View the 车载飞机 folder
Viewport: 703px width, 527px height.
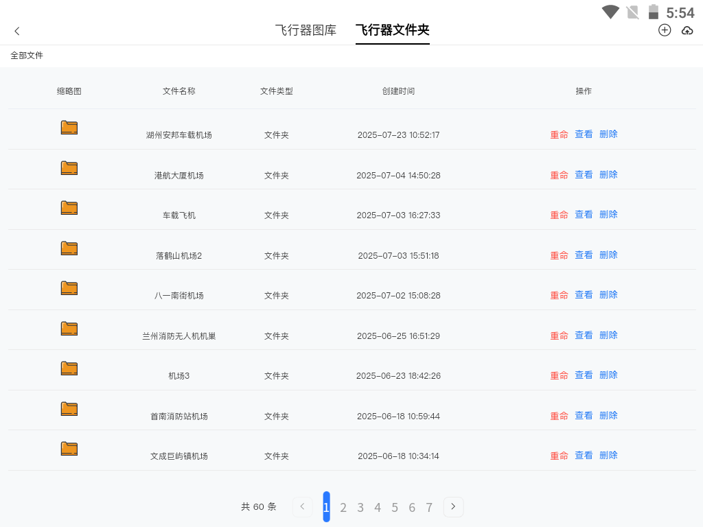pyautogui.click(x=584, y=214)
